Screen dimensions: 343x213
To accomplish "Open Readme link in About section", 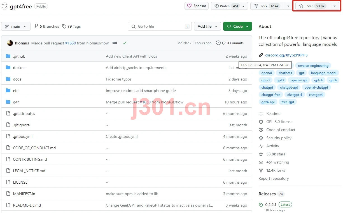I will point(273,113).
